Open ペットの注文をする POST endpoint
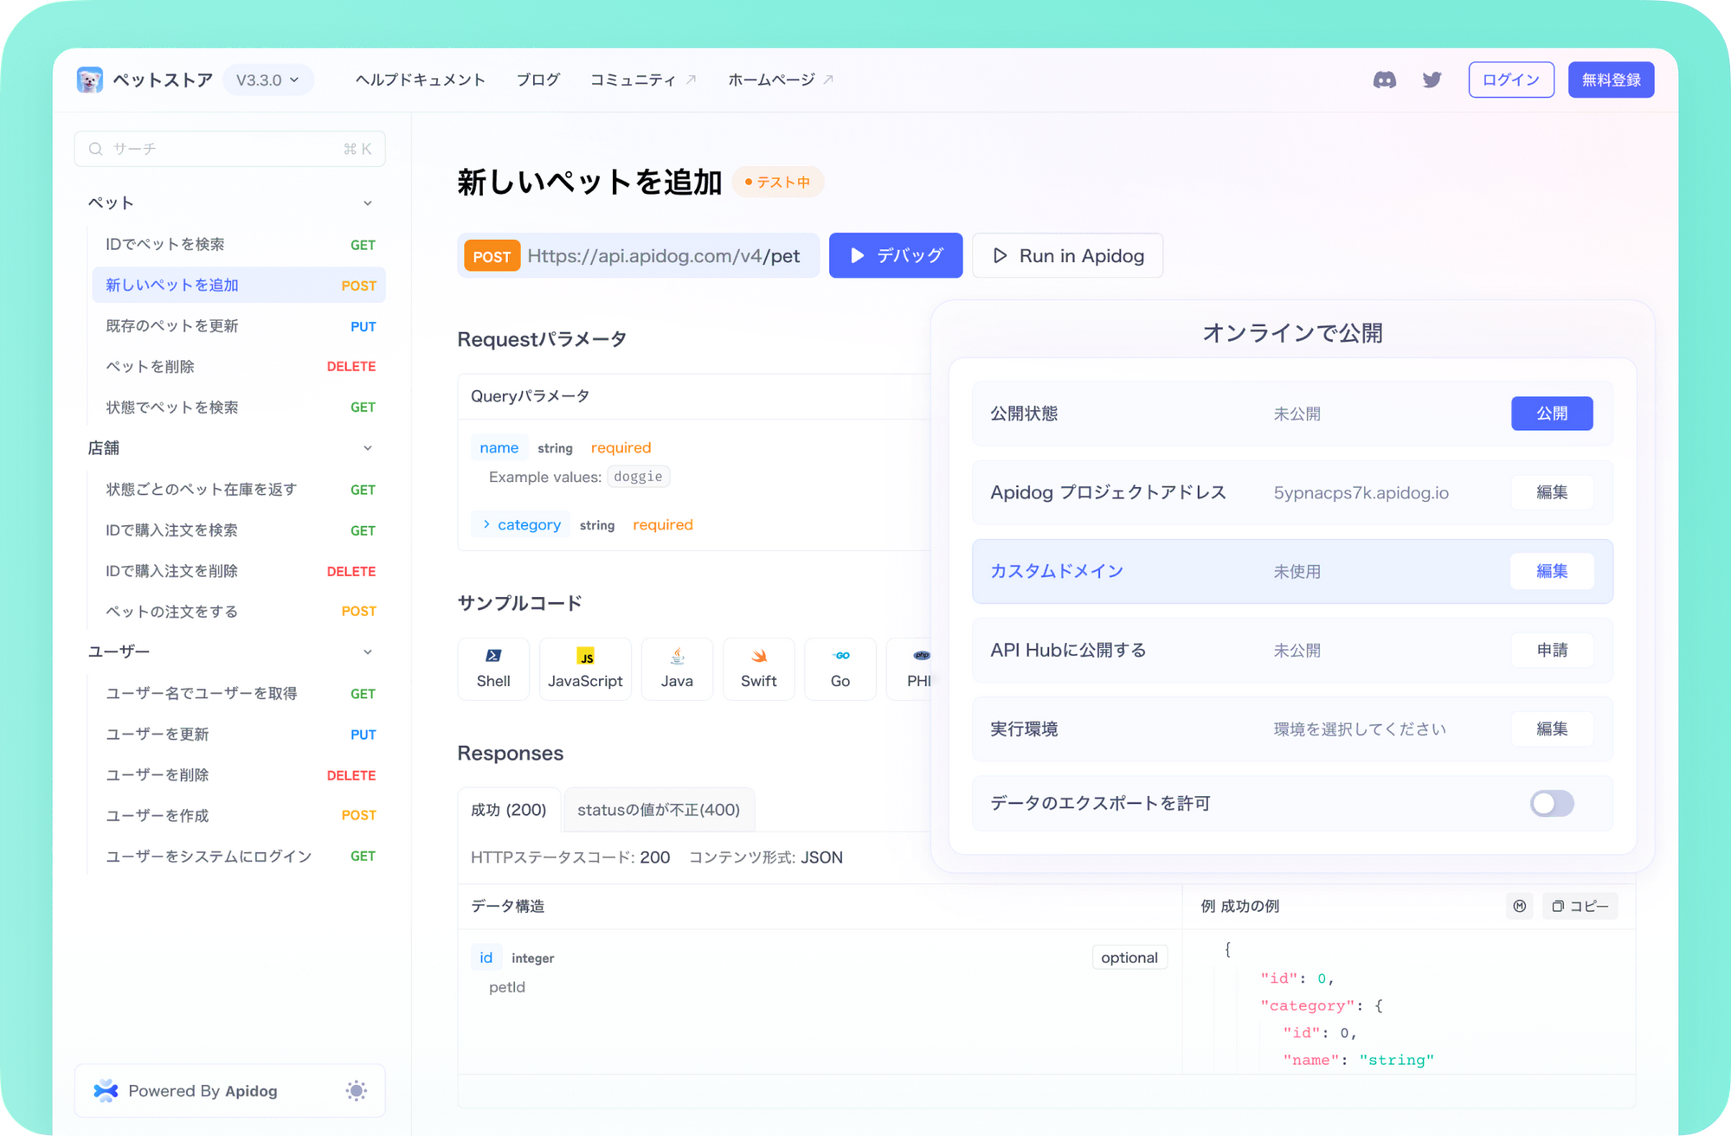This screenshot has height=1136, width=1731. [239, 612]
